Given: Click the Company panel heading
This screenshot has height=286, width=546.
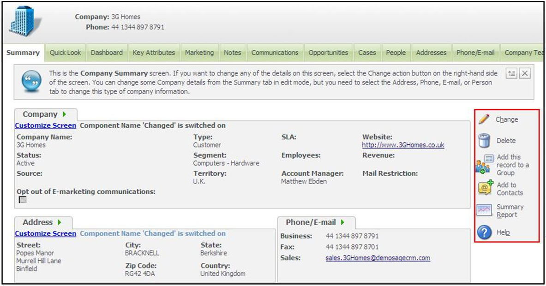Looking at the screenshot, I should (x=40, y=114).
